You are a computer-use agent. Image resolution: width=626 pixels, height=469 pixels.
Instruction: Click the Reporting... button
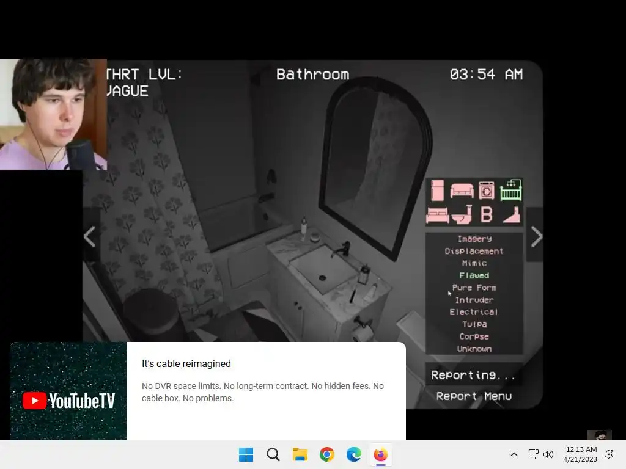pos(474,375)
